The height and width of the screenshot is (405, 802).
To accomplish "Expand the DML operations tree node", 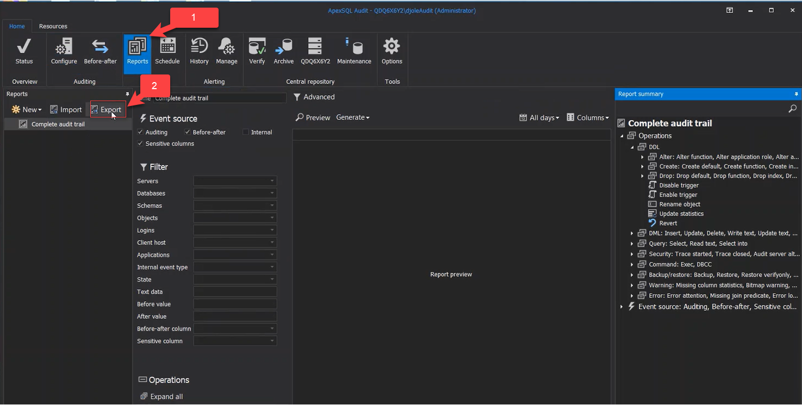I will (x=632, y=233).
